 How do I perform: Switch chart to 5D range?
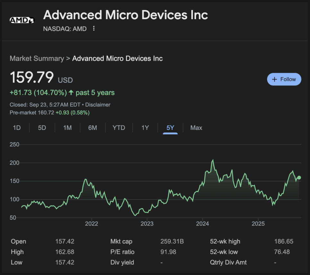[42, 128]
